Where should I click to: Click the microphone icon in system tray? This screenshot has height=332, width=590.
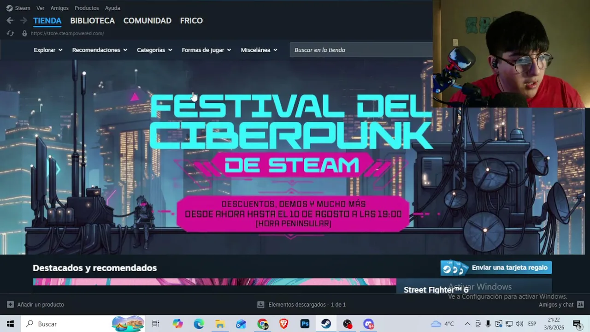pyautogui.click(x=488, y=324)
